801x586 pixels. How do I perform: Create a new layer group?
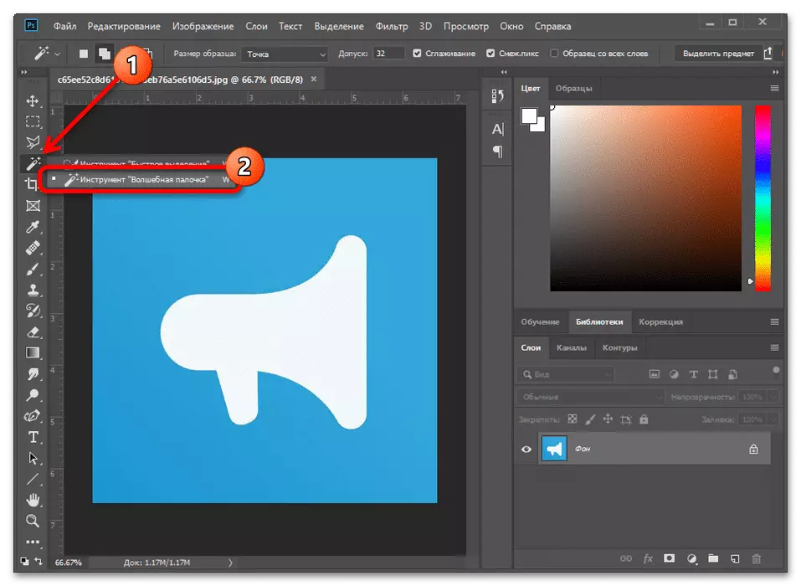pos(713,558)
